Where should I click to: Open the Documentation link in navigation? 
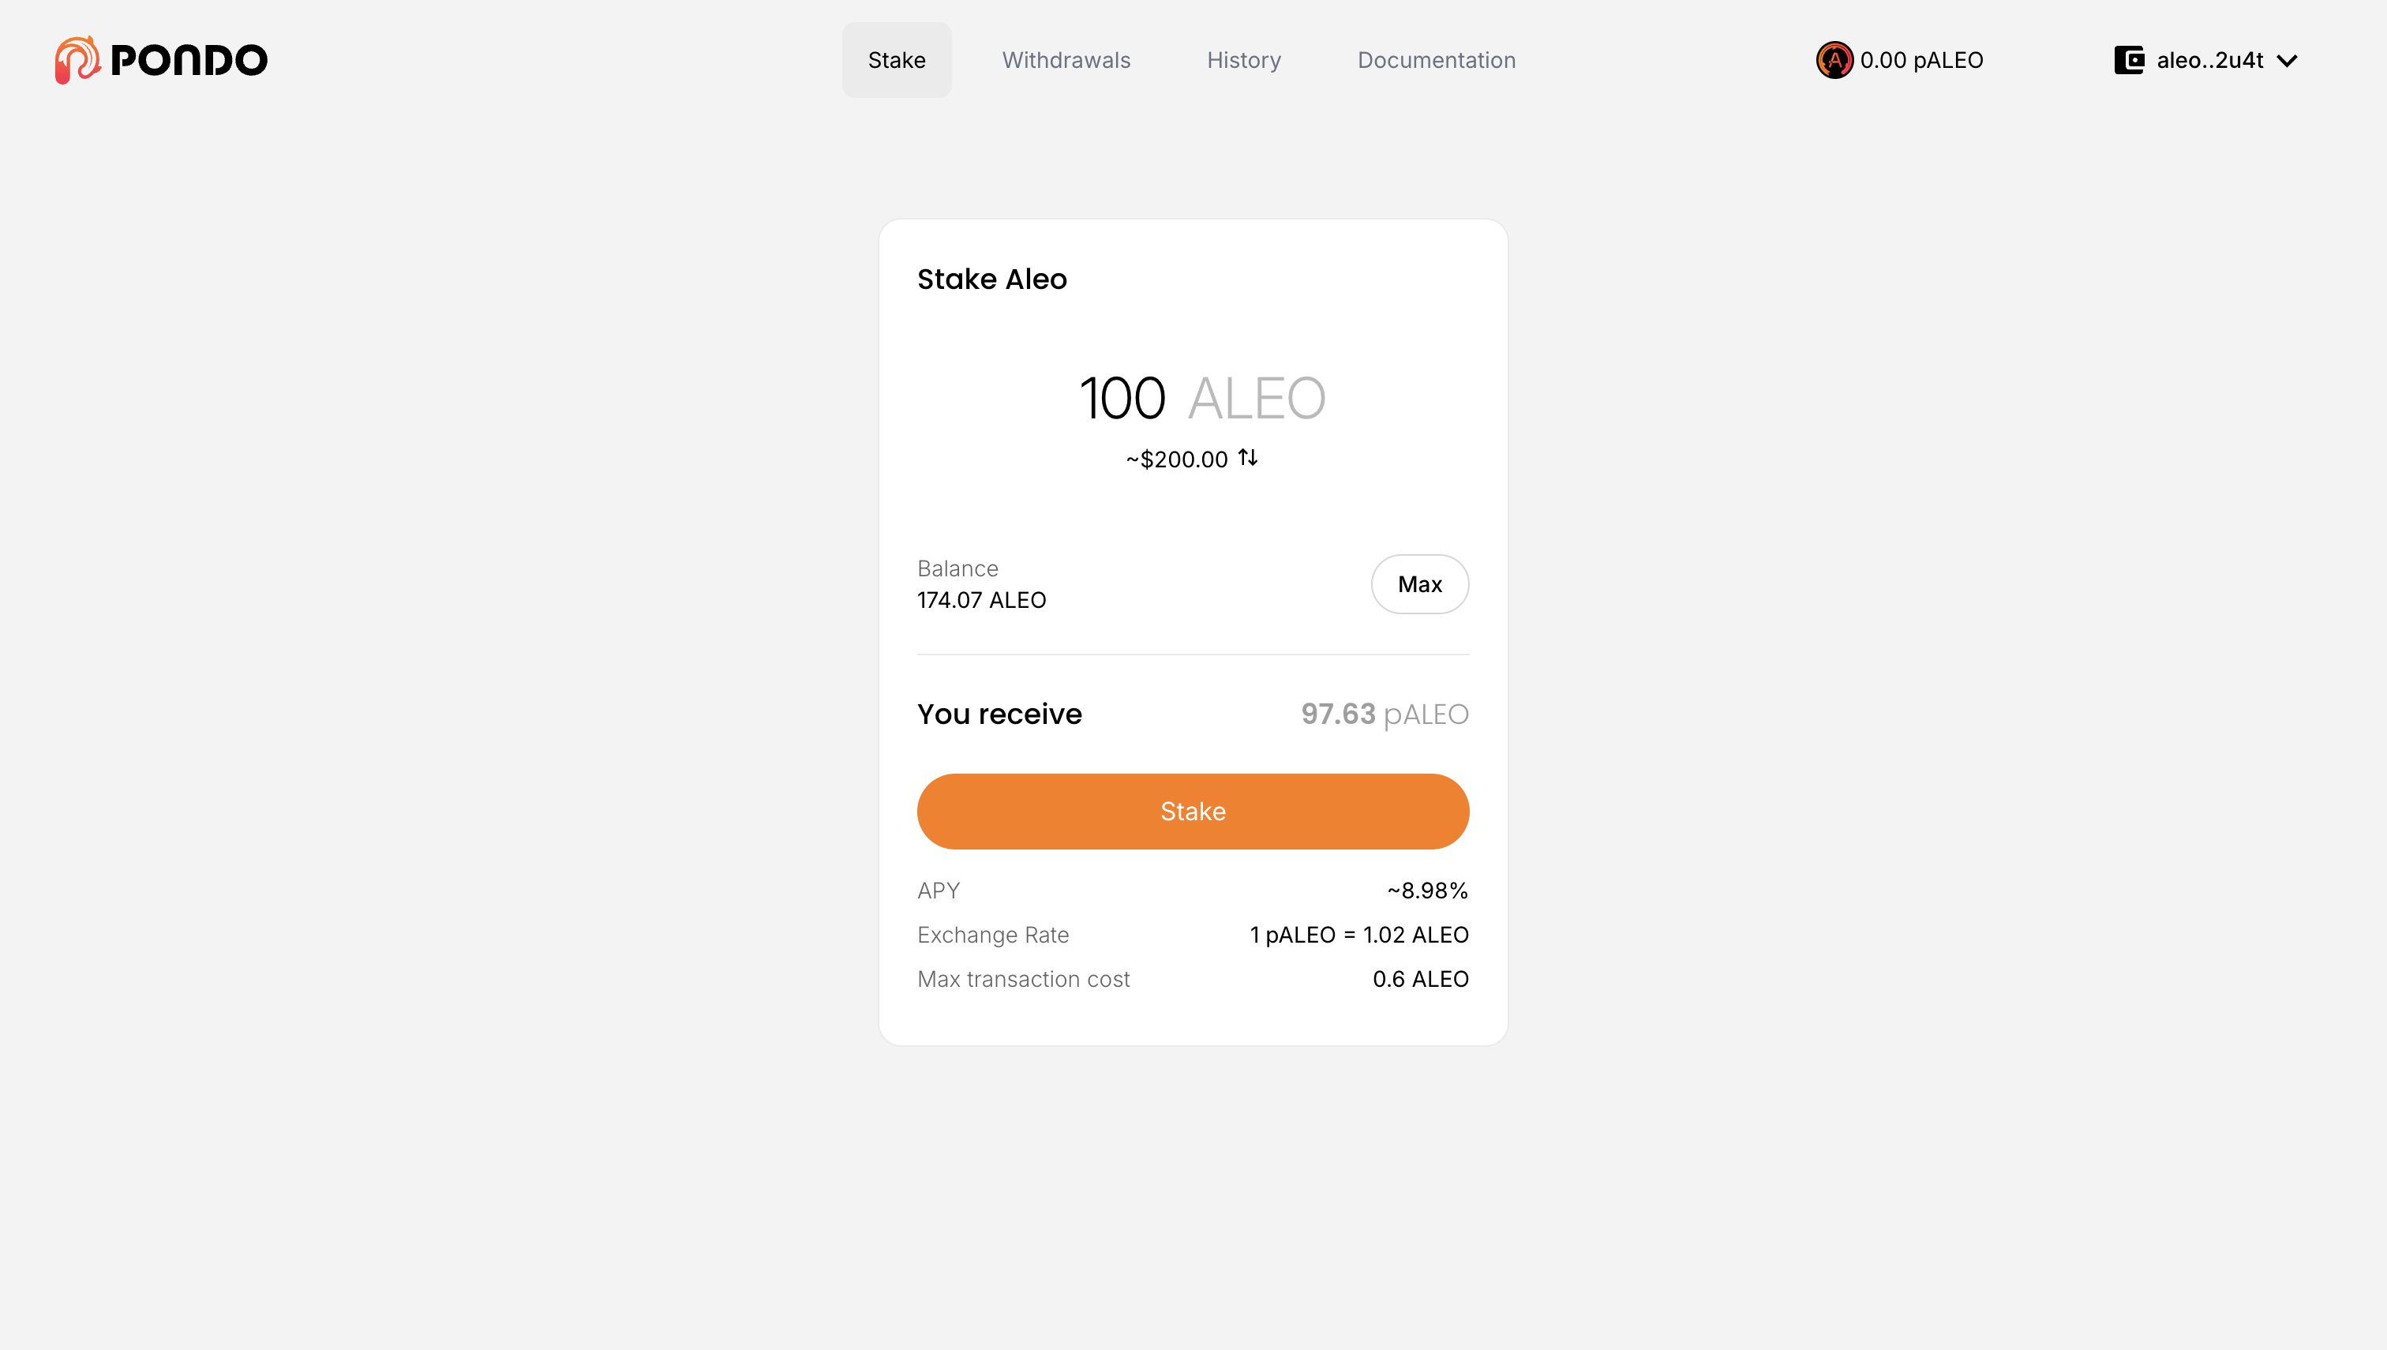1436,60
